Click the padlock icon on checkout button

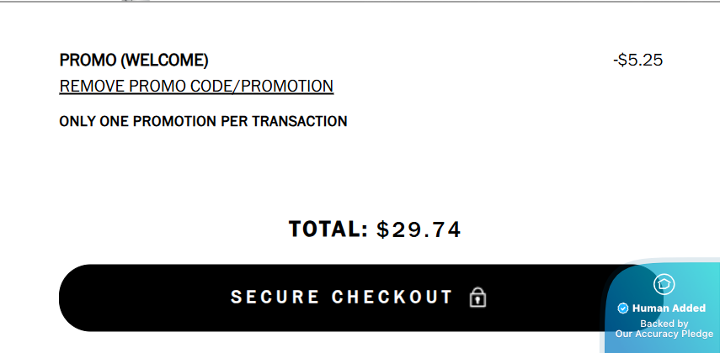coord(478,298)
